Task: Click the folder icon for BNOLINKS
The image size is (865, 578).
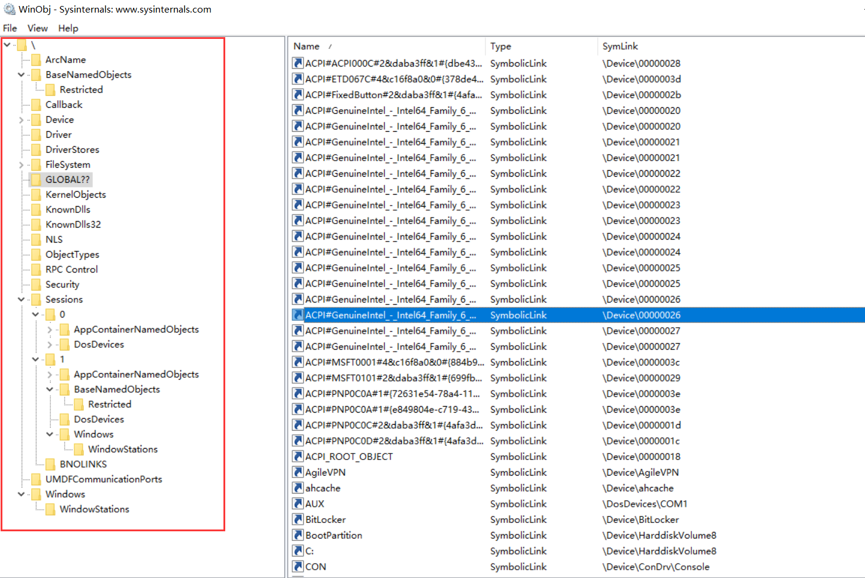Action: (50, 464)
